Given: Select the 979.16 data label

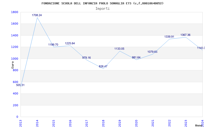Looking at the screenshot, I should pos(86,58).
